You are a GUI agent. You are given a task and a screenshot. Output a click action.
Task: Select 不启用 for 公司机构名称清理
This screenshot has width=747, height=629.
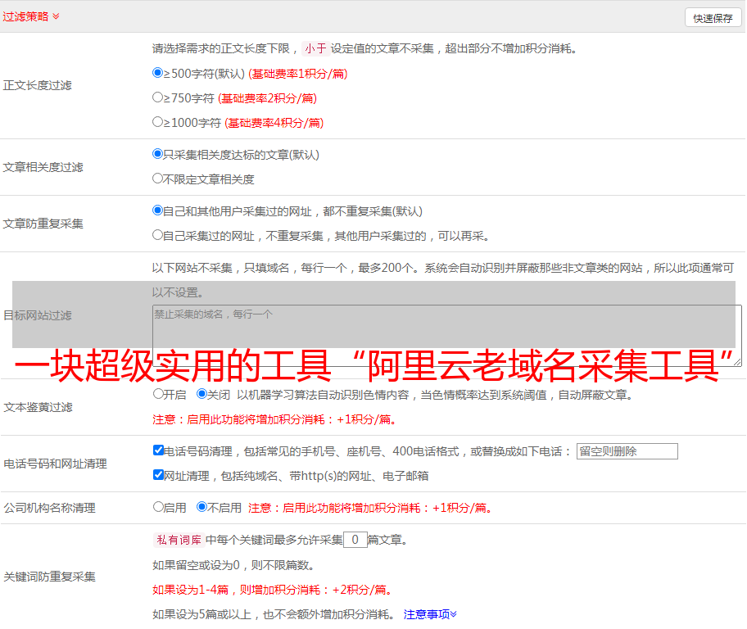[x=201, y=507]
